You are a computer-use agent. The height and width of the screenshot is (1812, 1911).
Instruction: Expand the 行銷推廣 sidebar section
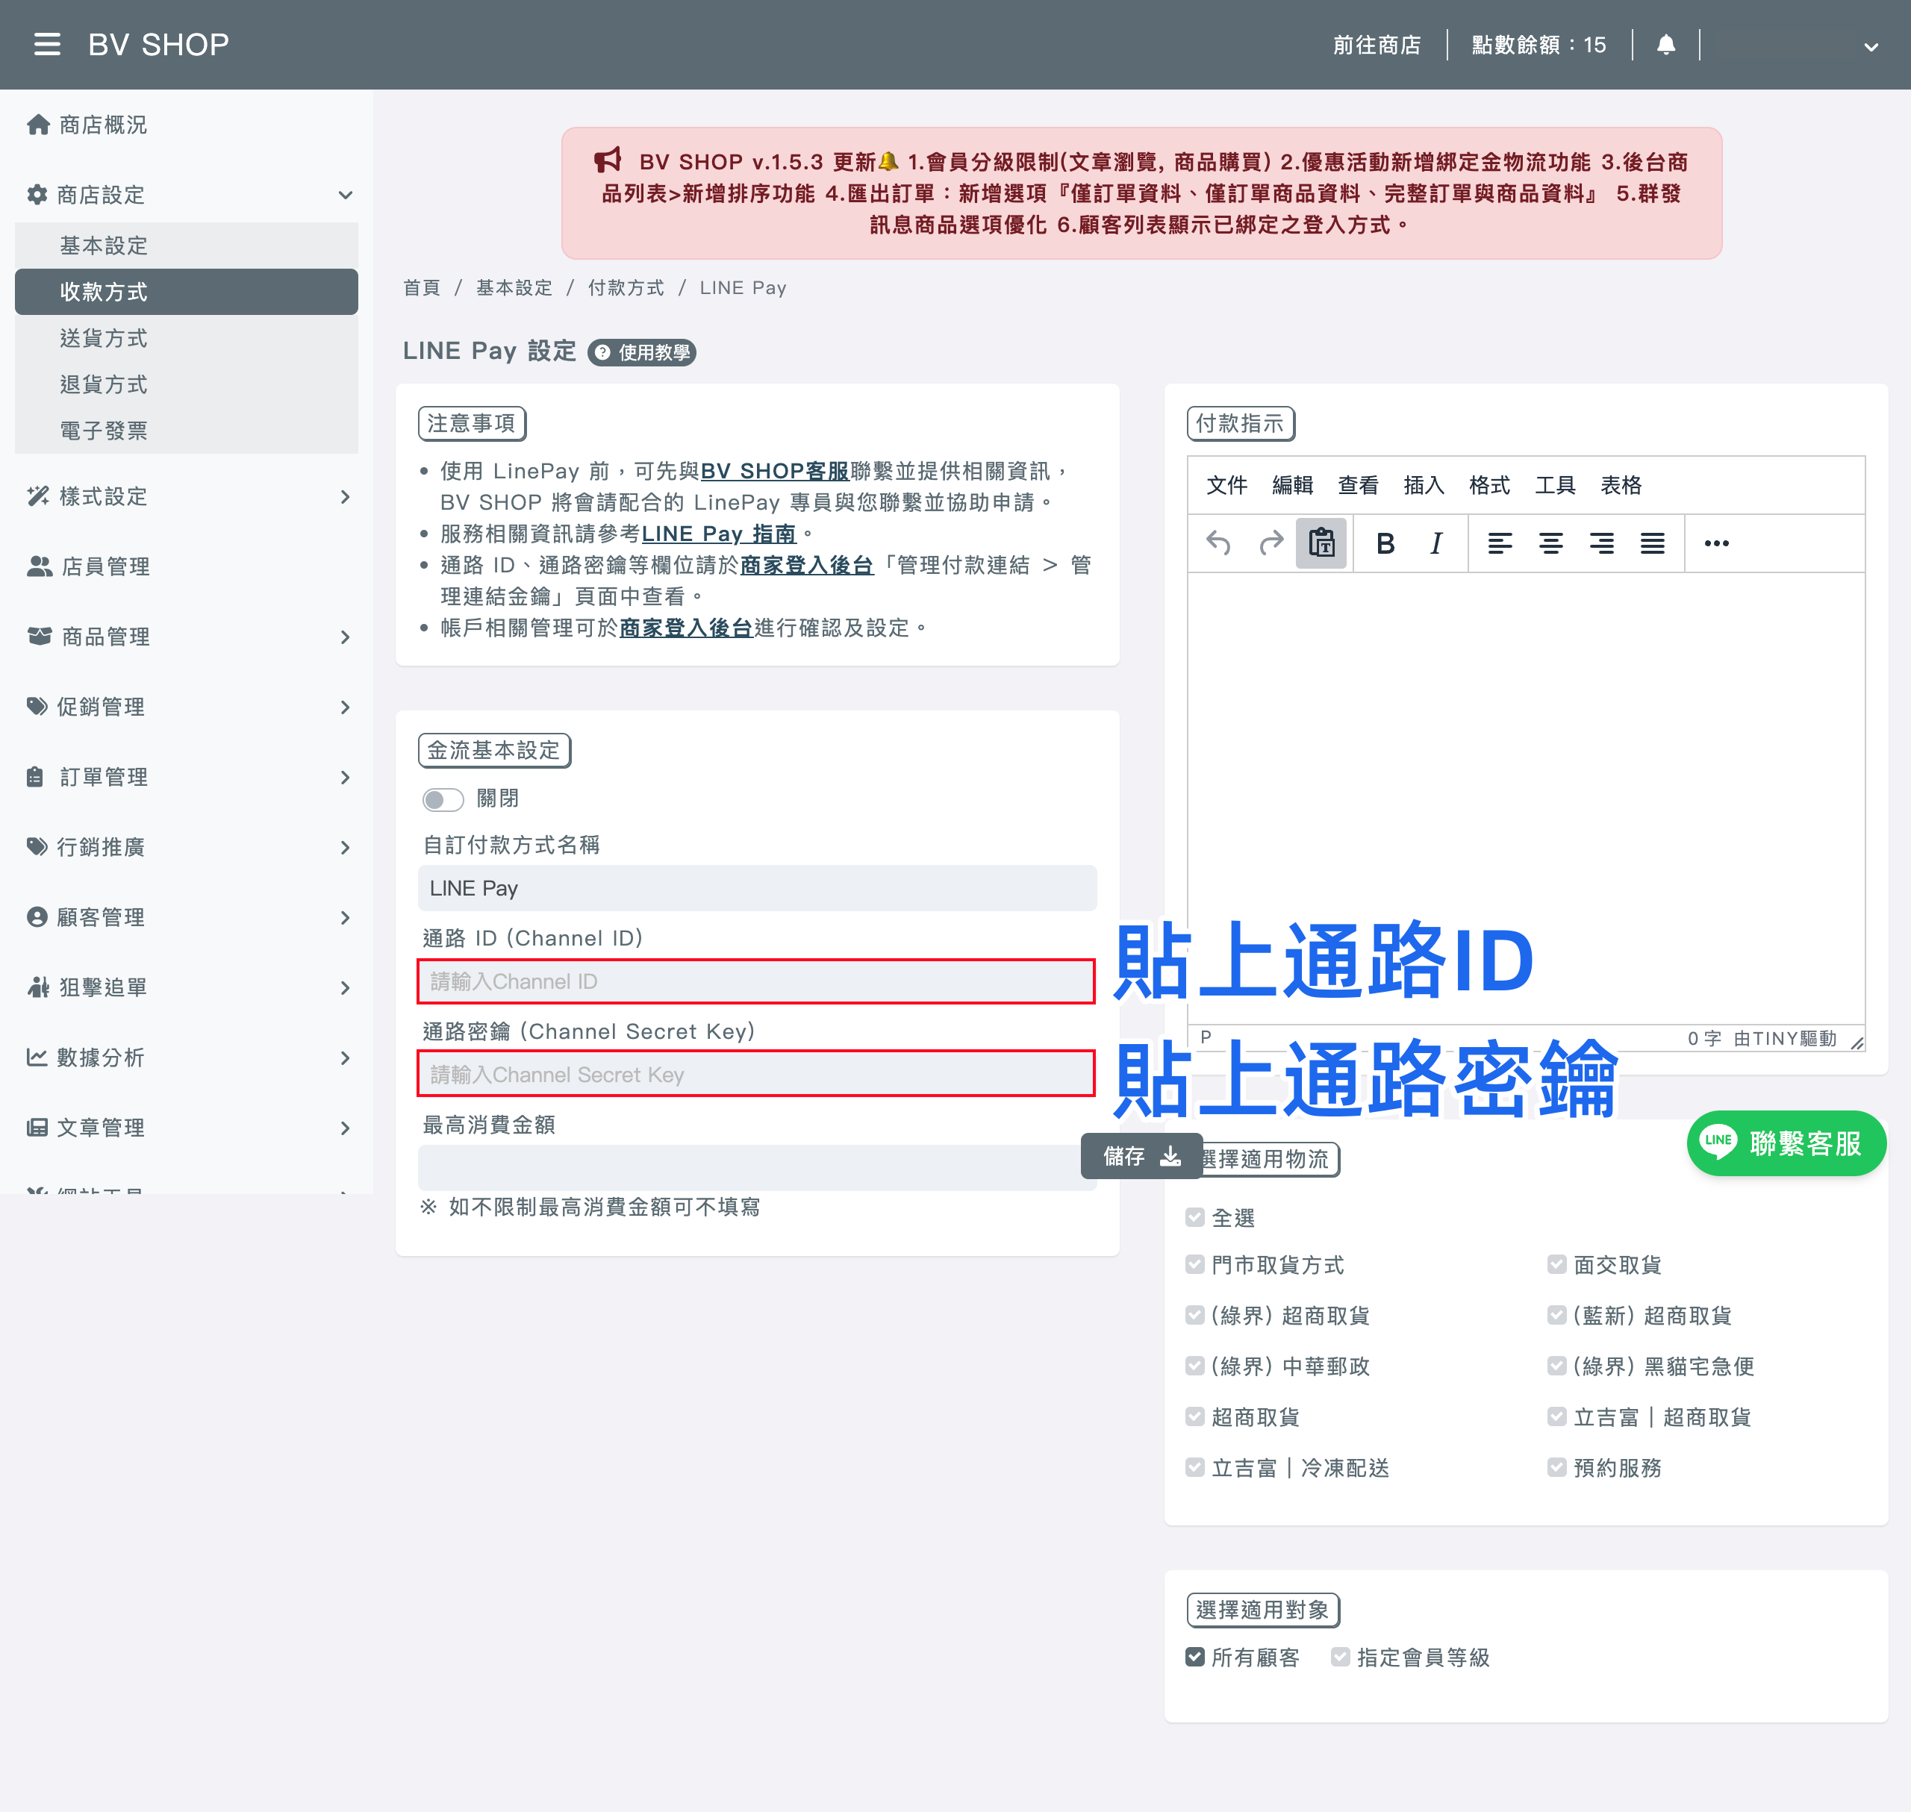click(x=187, y=847)
